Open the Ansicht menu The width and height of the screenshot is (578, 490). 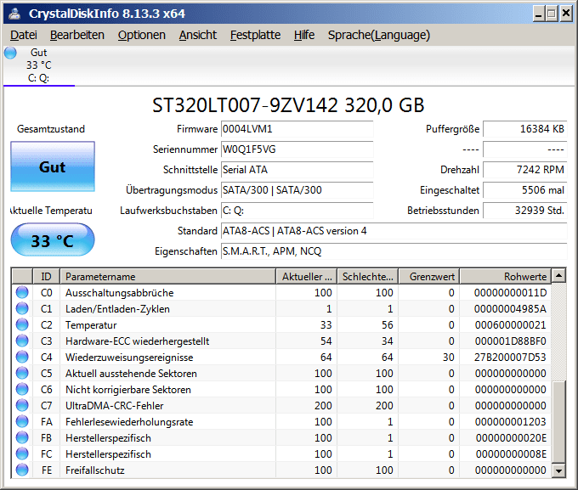[197, 35]
